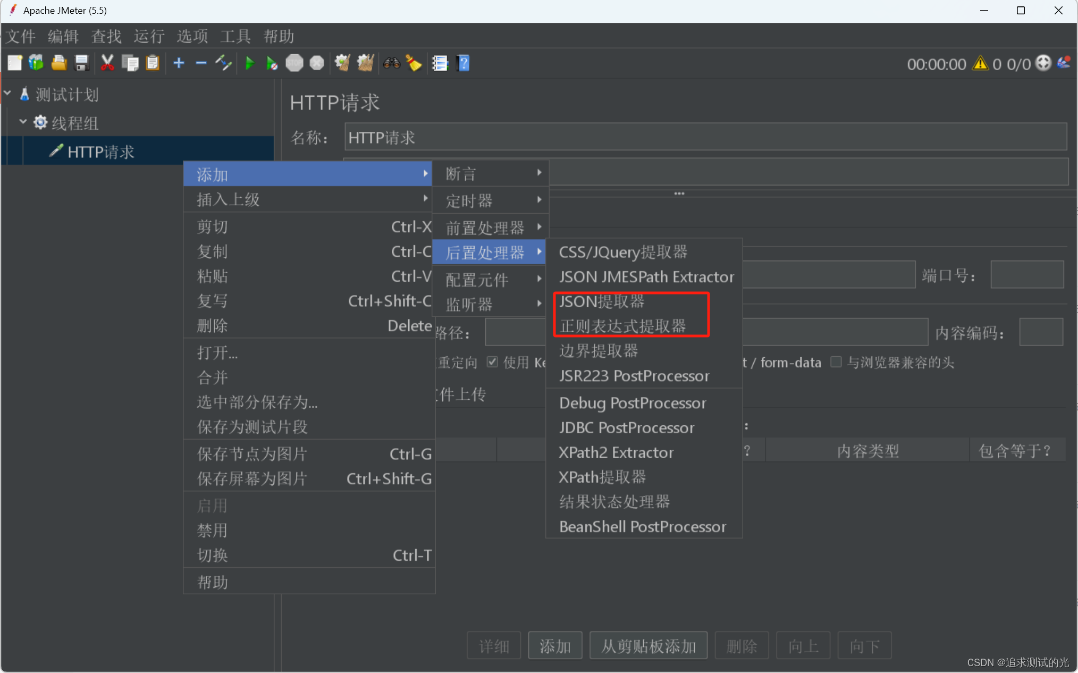Collapse all nodes with the minus icon
The height and width of the screenshot is (673, 1078).
click(201, 63)
